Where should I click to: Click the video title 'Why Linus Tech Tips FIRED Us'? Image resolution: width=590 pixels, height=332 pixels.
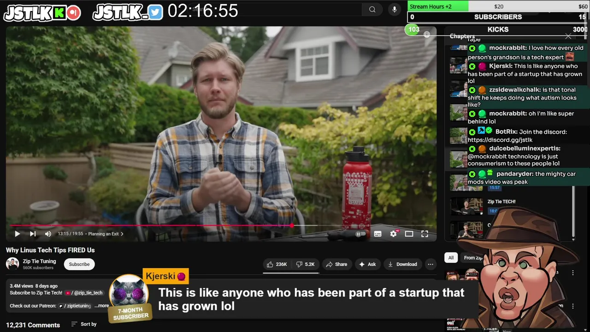tap(50, 250)
